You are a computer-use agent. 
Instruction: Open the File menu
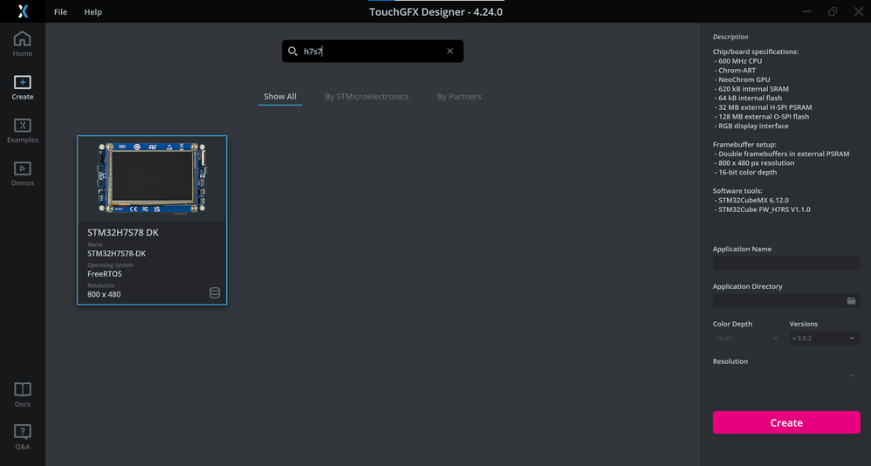[60, 11]
